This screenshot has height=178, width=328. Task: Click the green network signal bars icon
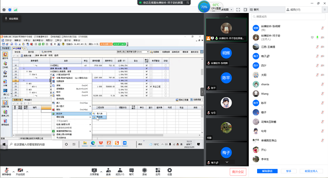tap(15, 10)
